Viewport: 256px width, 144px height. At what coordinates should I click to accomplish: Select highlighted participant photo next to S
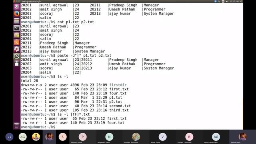49,137
